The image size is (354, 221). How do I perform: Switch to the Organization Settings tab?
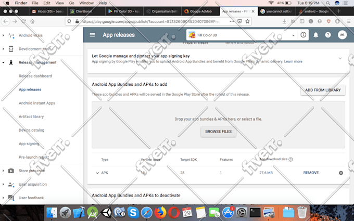pyautogui.click(x=162, y=11)
